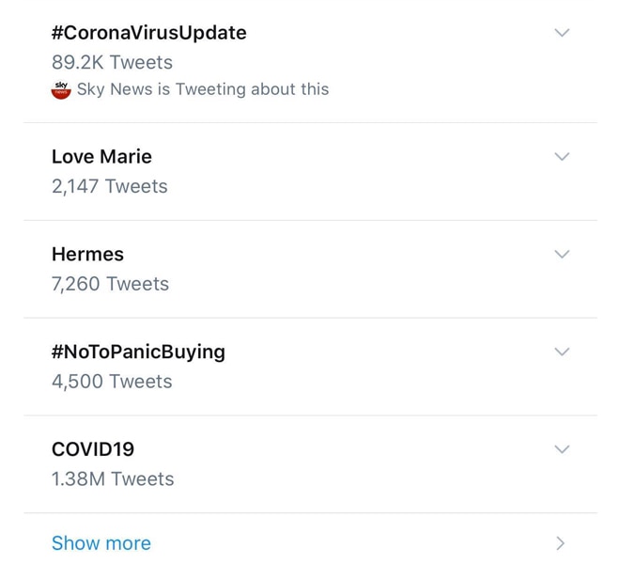
Task: Select the Hermes trend row
Action: (310, 269)
